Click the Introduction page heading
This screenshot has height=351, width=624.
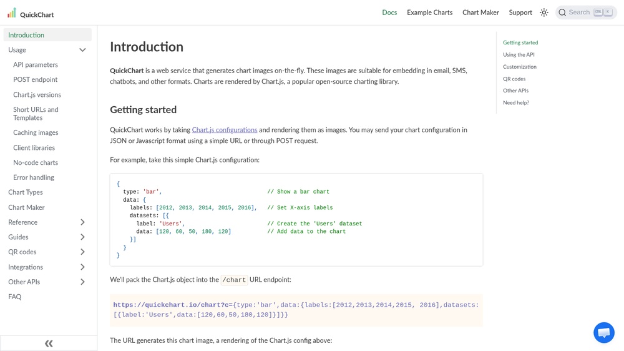(147, 47)
